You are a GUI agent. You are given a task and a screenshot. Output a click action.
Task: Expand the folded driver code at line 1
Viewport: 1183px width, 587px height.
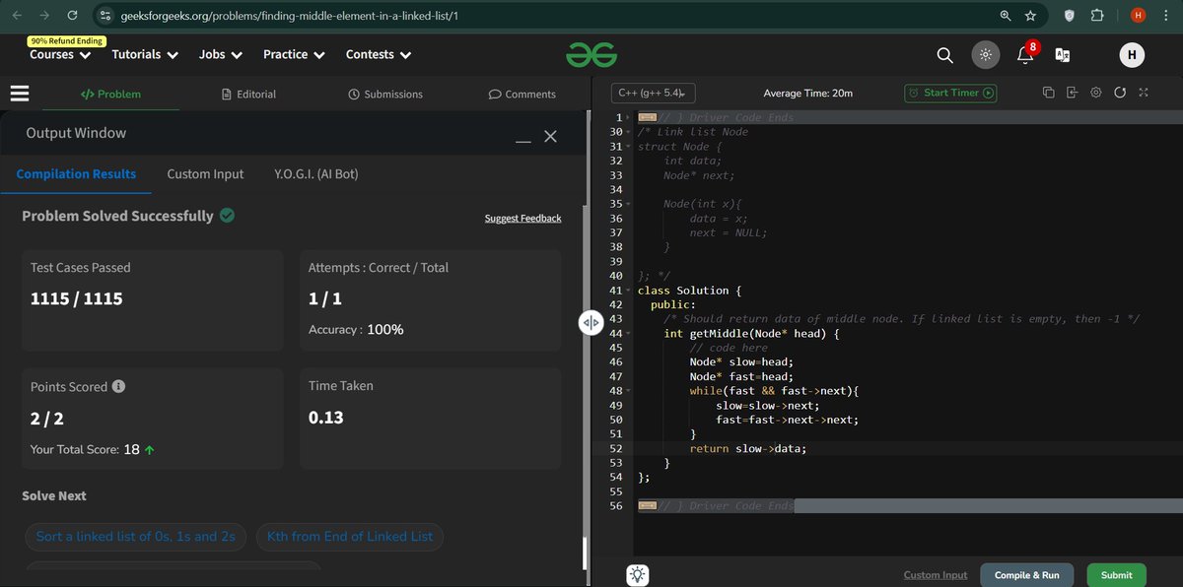[629, 118]
